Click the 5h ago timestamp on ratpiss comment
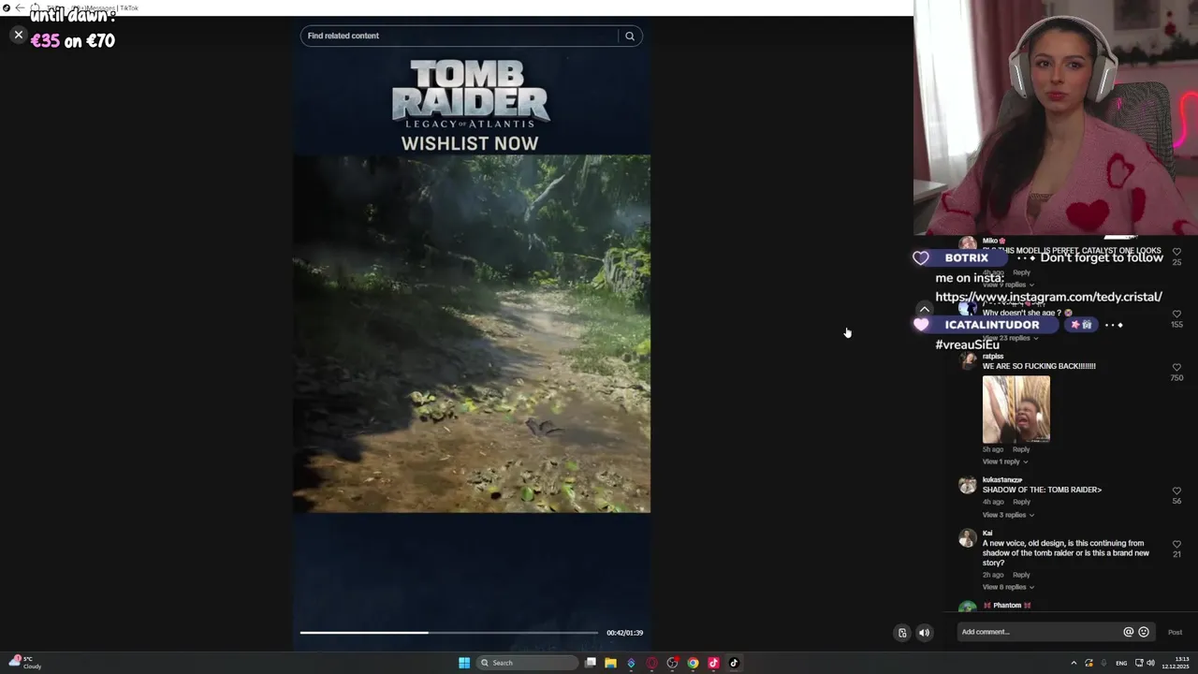This screenshot has width=1198, height=674. [x=993, y=449]
